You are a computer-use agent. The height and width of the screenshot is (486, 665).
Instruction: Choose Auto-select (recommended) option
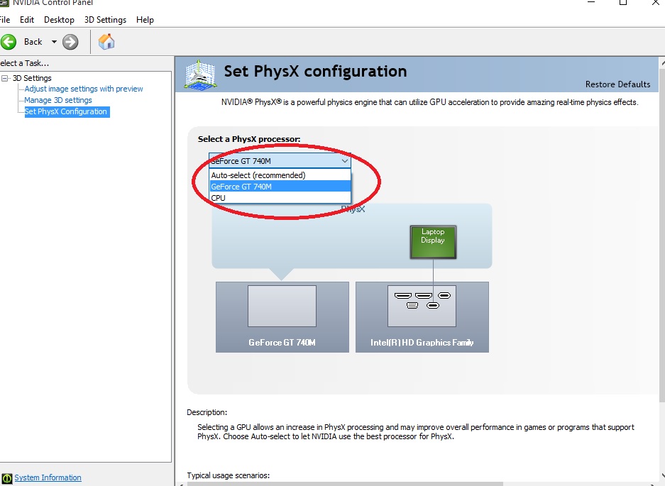pyautogui.click(x=280, y=175)
